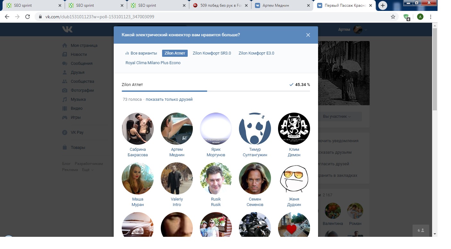Click the lock site-info icon
The height and width of the screenshot is (249, 451).
tap(40, 17)
